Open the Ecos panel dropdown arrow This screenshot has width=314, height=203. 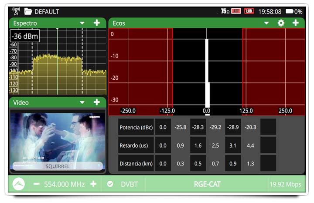[x=266, y=23]
